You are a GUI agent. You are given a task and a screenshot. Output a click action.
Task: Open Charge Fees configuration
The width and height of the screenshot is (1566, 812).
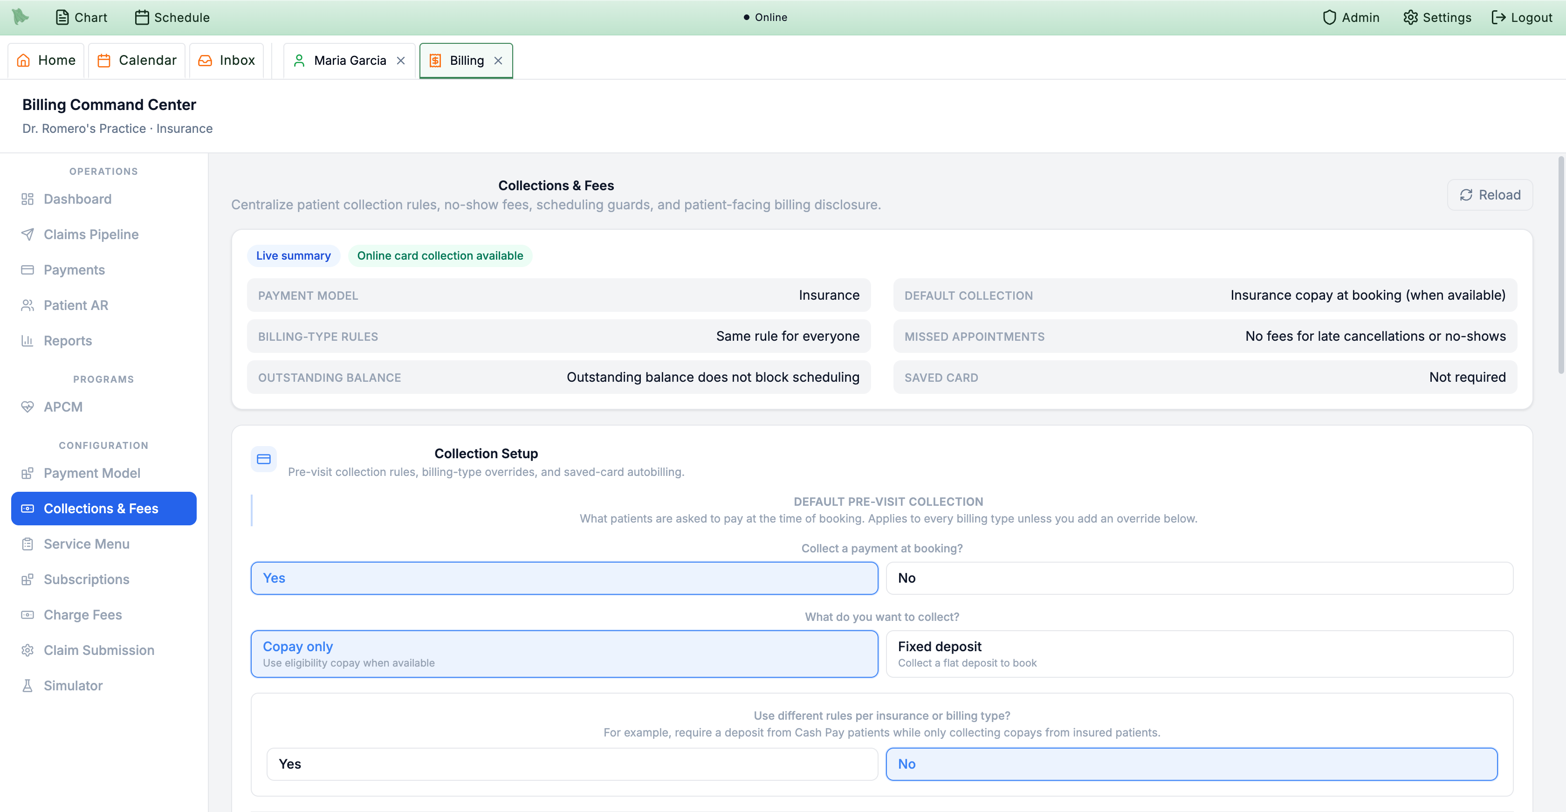click(x=104, y=614)
